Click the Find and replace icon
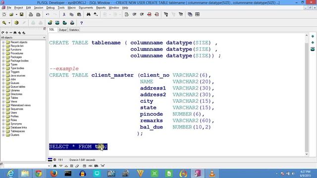The height and width of the screenshot is (178, 317). 96,14
